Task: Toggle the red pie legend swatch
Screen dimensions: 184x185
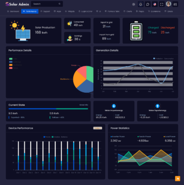Action: click(11, 68)
